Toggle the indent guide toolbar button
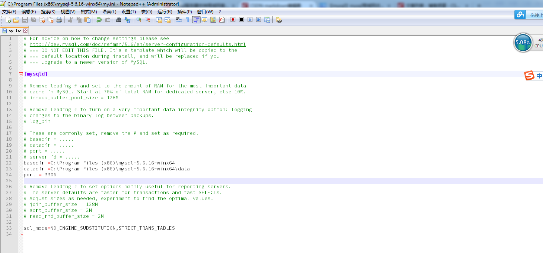Image resolution: width=543 pixels, height=253 pixels. coord(196,20)
